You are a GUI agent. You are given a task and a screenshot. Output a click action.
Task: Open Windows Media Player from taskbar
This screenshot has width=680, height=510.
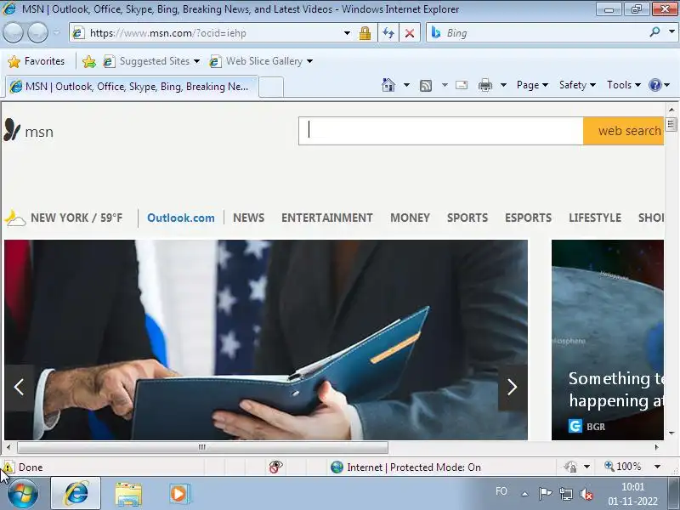(x=178, y=494)
